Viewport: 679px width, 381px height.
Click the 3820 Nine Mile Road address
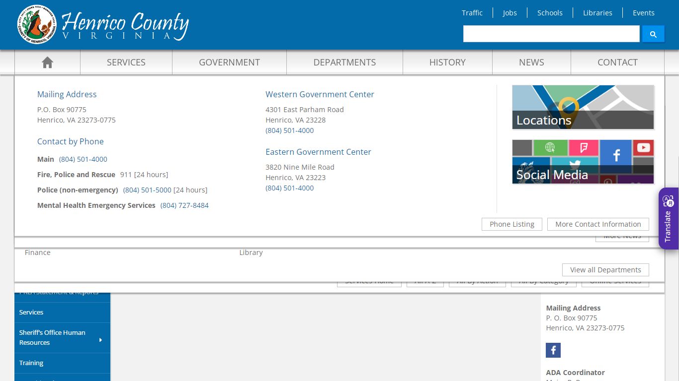pos(300,167)
